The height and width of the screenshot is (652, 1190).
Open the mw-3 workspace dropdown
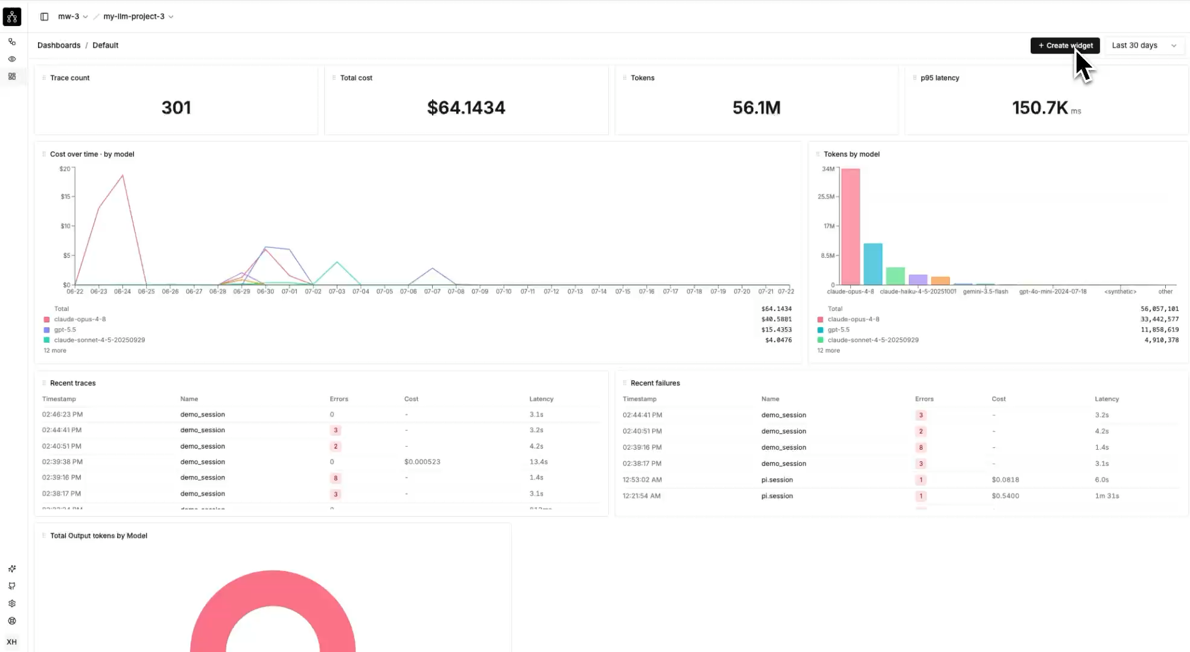(x=73, y=17)
